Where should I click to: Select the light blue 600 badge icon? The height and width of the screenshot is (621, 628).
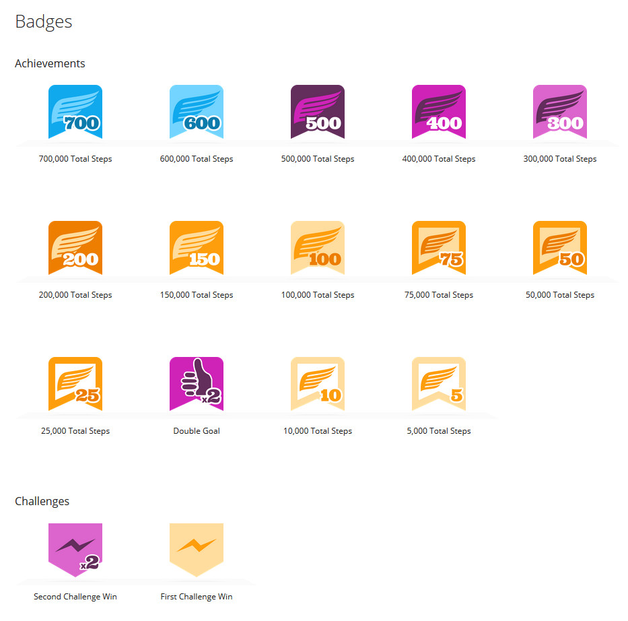click(x=197, y=112)
